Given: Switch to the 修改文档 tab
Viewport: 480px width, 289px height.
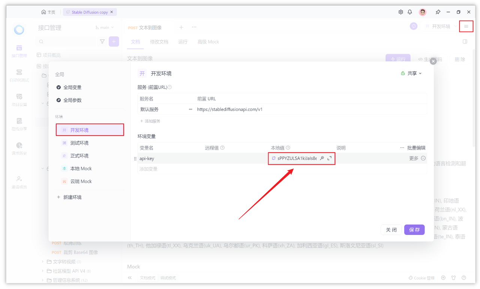Looking at the screenshot, I should [x=159, y=42].
